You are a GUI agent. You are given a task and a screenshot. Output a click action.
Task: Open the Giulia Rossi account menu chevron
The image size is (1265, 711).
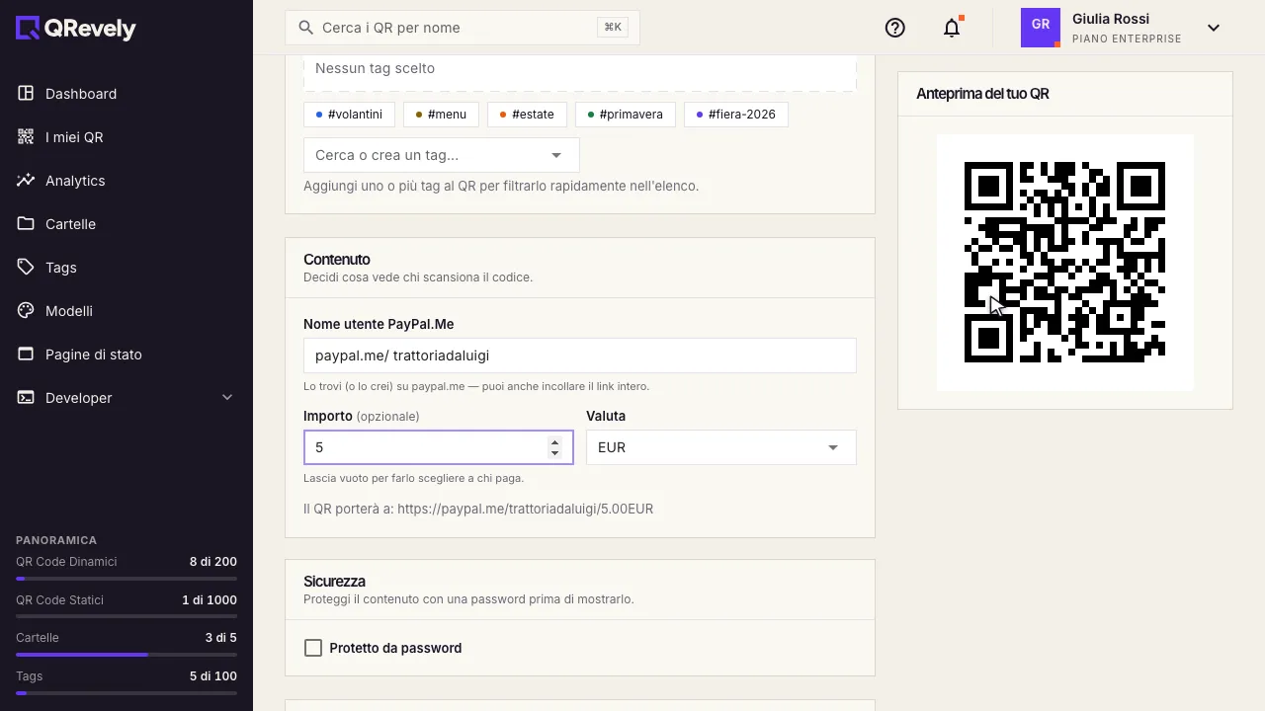[1214, 28]
